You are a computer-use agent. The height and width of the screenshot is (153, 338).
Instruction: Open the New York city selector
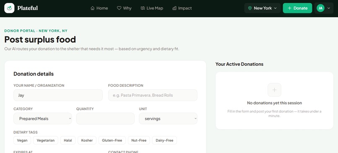point(263,8)
